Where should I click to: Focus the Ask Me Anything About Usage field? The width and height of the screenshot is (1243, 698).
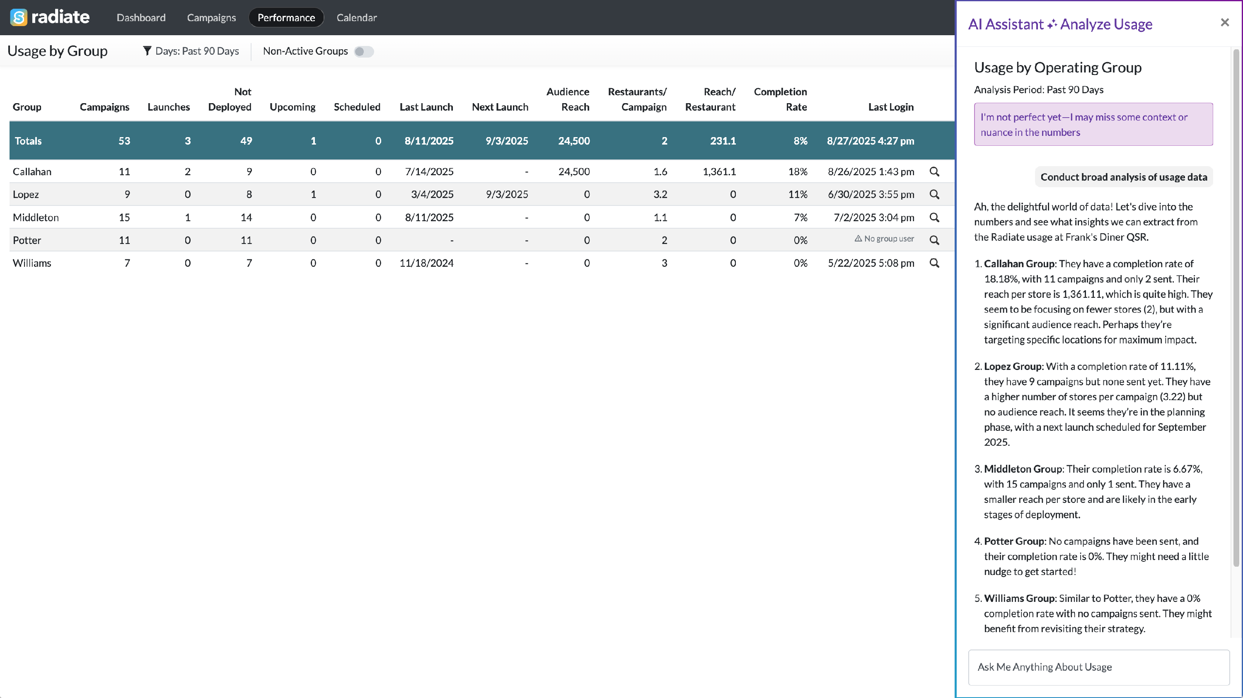tap(1098, 667)
